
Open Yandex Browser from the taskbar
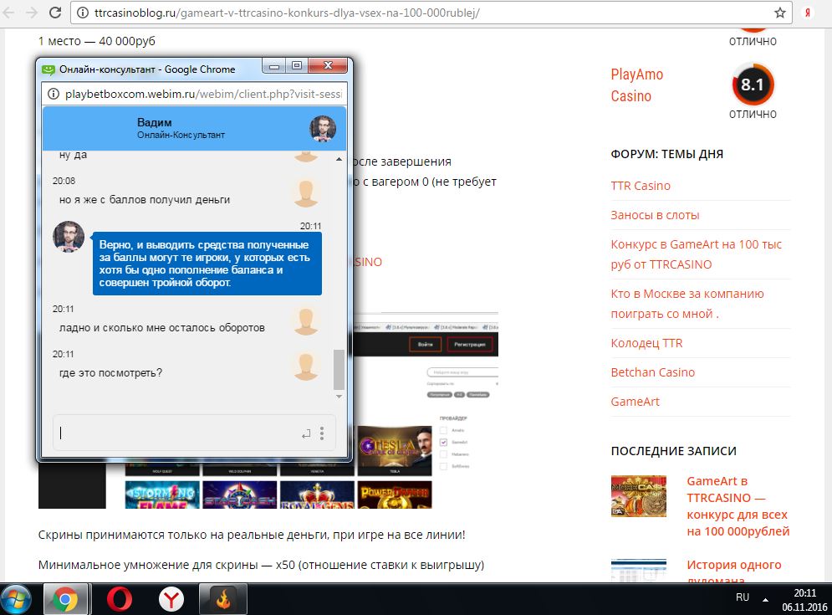coord(171,599)
